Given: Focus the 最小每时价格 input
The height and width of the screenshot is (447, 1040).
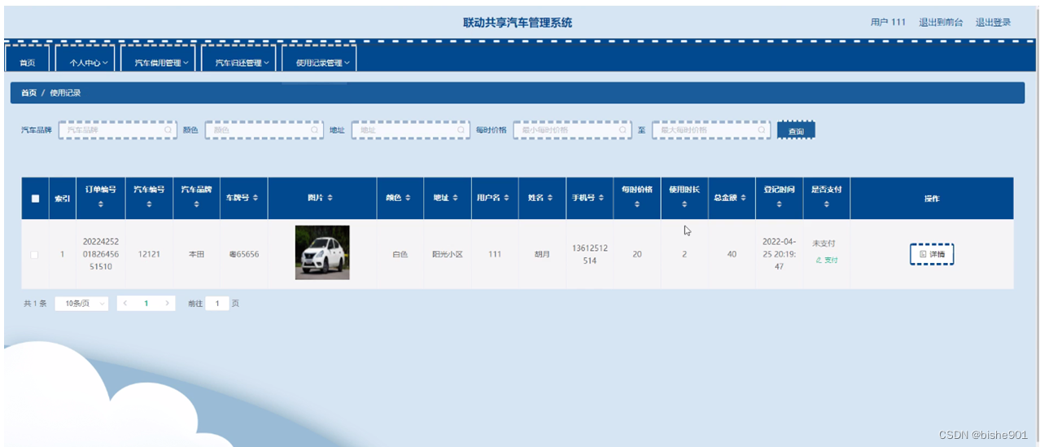Looking at the screenshot, I should click(x=572, y=130).
